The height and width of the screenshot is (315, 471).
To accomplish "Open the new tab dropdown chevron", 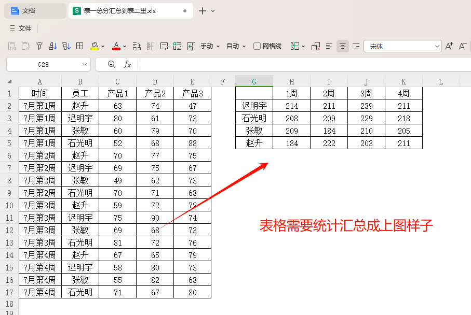I will [213, 11].
